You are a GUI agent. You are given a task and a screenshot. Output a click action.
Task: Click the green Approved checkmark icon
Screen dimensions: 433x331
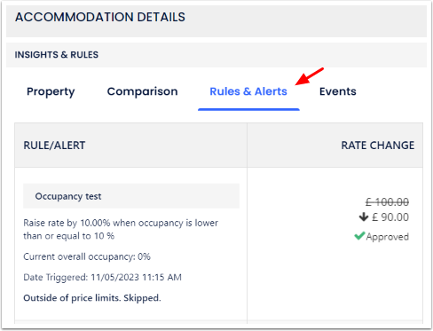[x=359, y=236]
